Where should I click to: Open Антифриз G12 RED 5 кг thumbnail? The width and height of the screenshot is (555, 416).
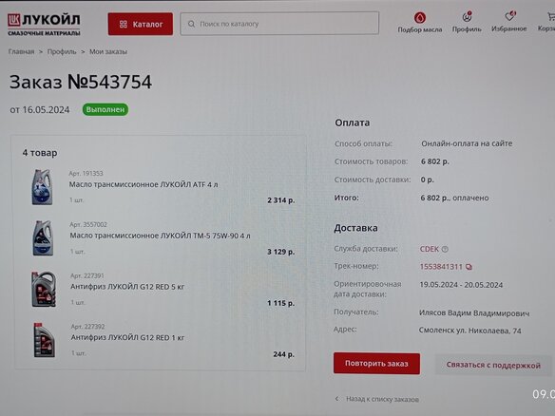pos(44,289)
